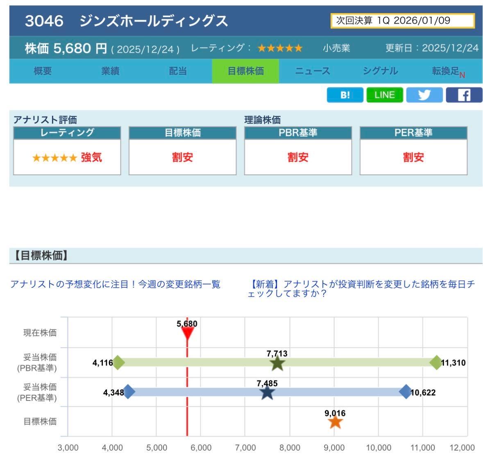This screenshot has height=458, width=483.
Task: Click the Twitter share icon
Action: [x=424, y=95]
